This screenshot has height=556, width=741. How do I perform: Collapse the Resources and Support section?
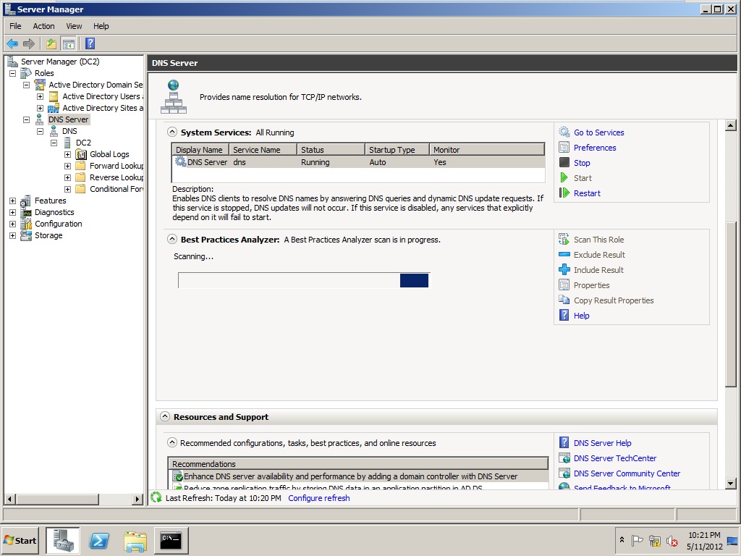pos(164,416)
